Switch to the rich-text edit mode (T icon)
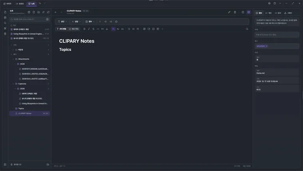Screen dimensions: 303x171 (x=61, y=29)
